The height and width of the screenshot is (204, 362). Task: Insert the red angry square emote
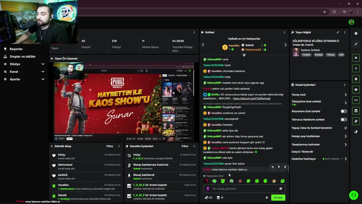(x=240, y=181)
